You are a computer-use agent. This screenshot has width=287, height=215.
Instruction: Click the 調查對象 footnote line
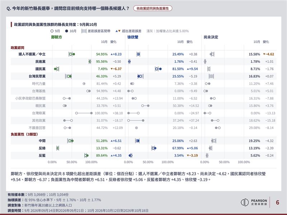pyautogui.click(x=40, y=205)
